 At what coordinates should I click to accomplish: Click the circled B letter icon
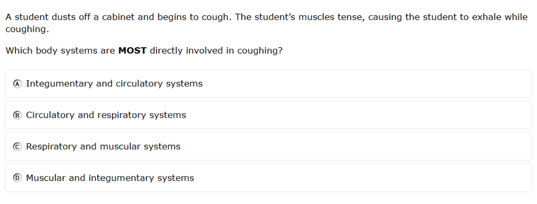click(17, 115)
